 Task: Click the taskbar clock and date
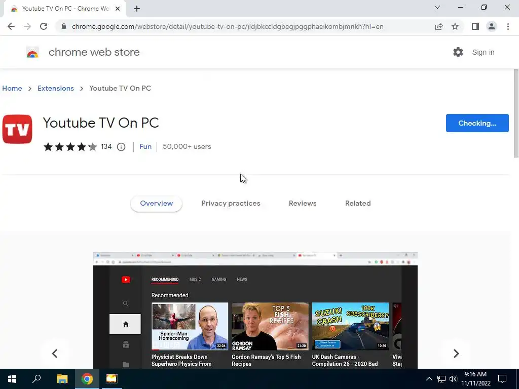click(x=475, y=379)
